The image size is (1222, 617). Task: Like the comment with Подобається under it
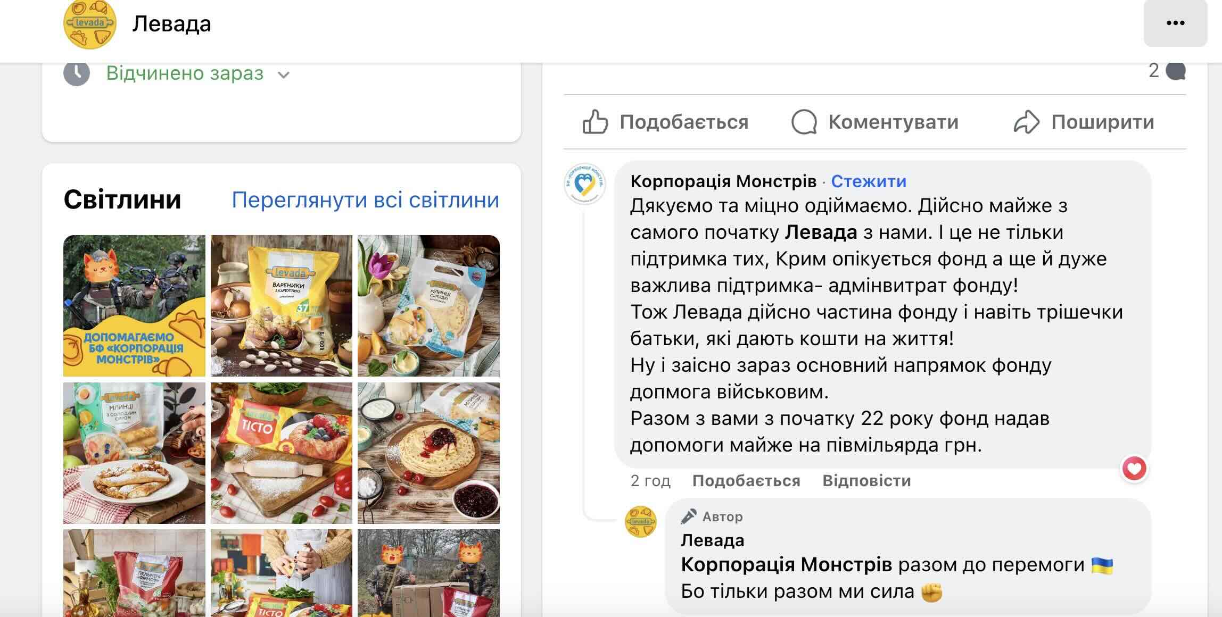746,481
